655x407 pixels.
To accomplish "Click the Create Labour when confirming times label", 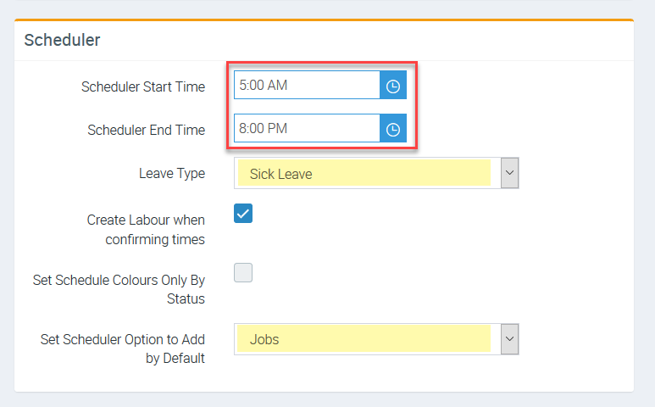I will [x=146, y=230].
